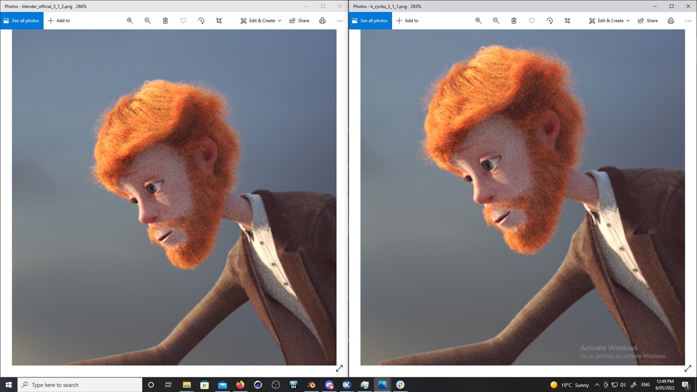The height and width of the screenshot is (392, 697).
Task: Click Add to in blender_official window
Action: [59, 20]
